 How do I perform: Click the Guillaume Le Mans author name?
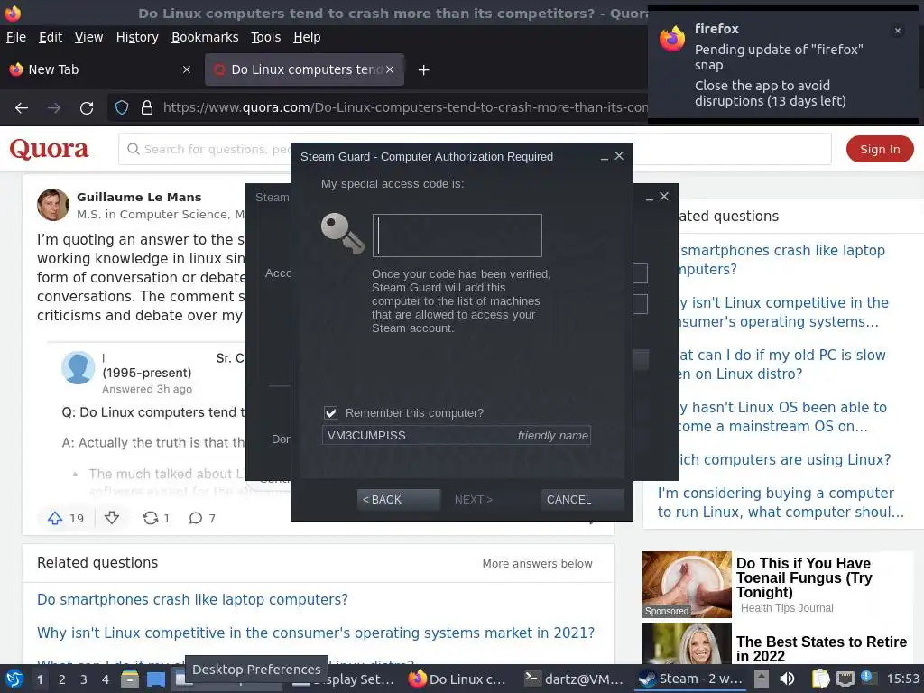point(139,197)
